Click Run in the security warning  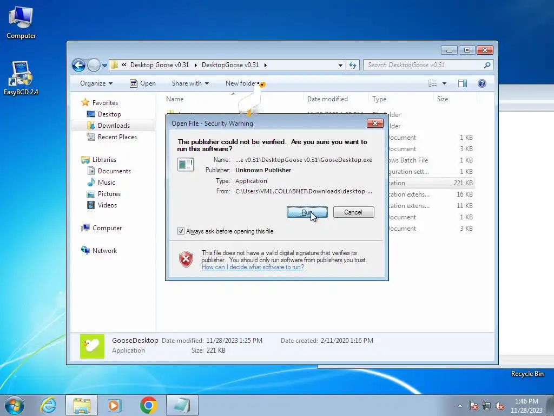307,212
